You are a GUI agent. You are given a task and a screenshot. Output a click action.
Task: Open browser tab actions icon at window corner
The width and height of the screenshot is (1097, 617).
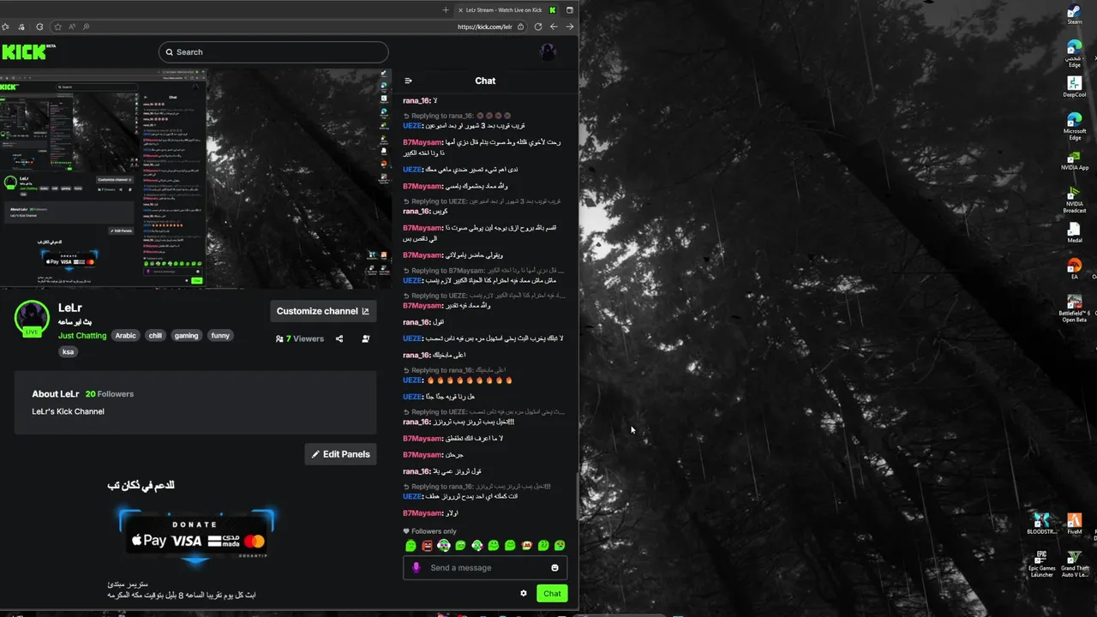[570, 10]
